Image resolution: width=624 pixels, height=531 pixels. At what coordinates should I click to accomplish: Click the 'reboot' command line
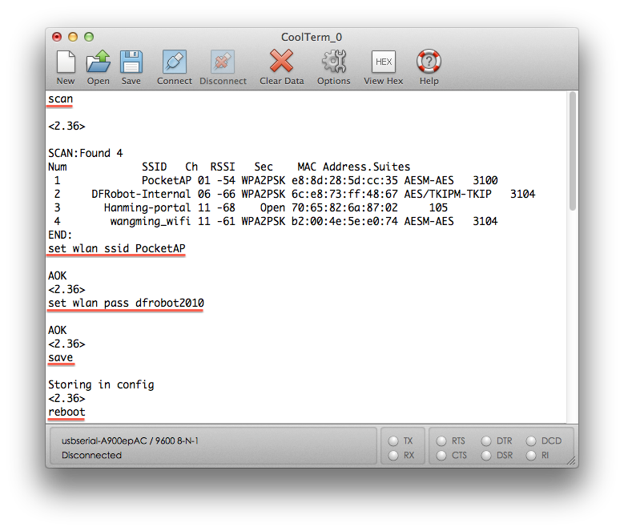(66, 412)
